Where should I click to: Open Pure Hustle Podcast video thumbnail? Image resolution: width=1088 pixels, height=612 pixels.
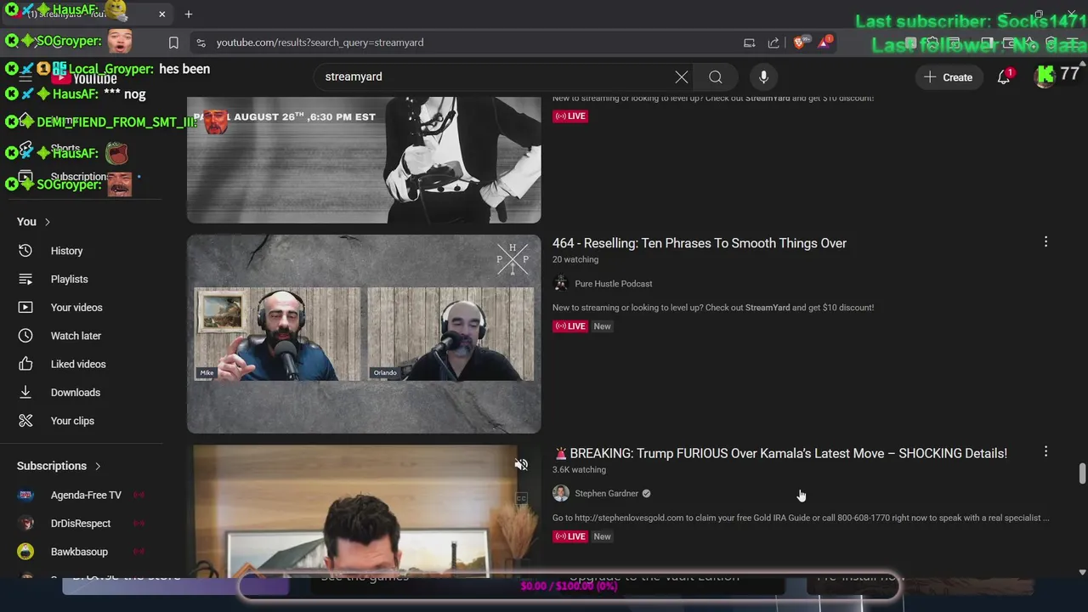[x=364, y=334]
